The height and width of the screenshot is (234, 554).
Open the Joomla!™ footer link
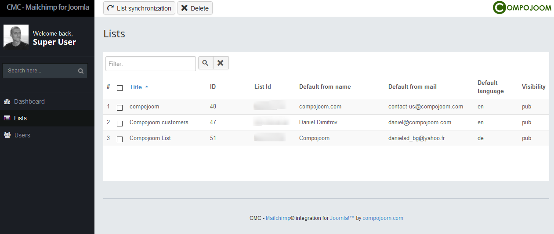tap(342, 218)
